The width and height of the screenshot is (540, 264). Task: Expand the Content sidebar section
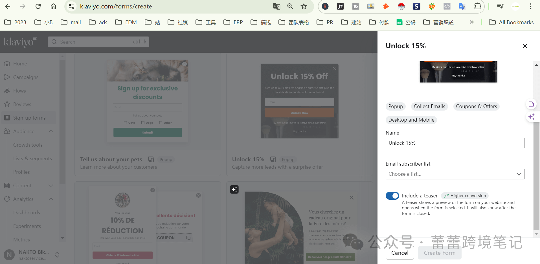(x=51, y=186)
